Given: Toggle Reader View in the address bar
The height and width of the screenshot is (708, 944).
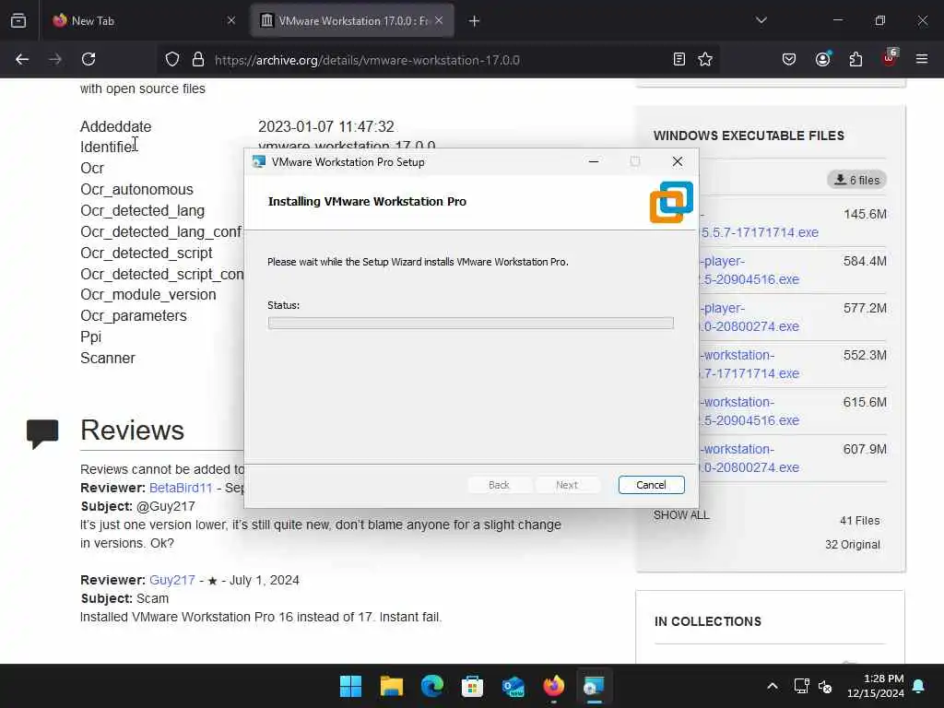Looking at the screenshot, I should [x=679, y=59].
